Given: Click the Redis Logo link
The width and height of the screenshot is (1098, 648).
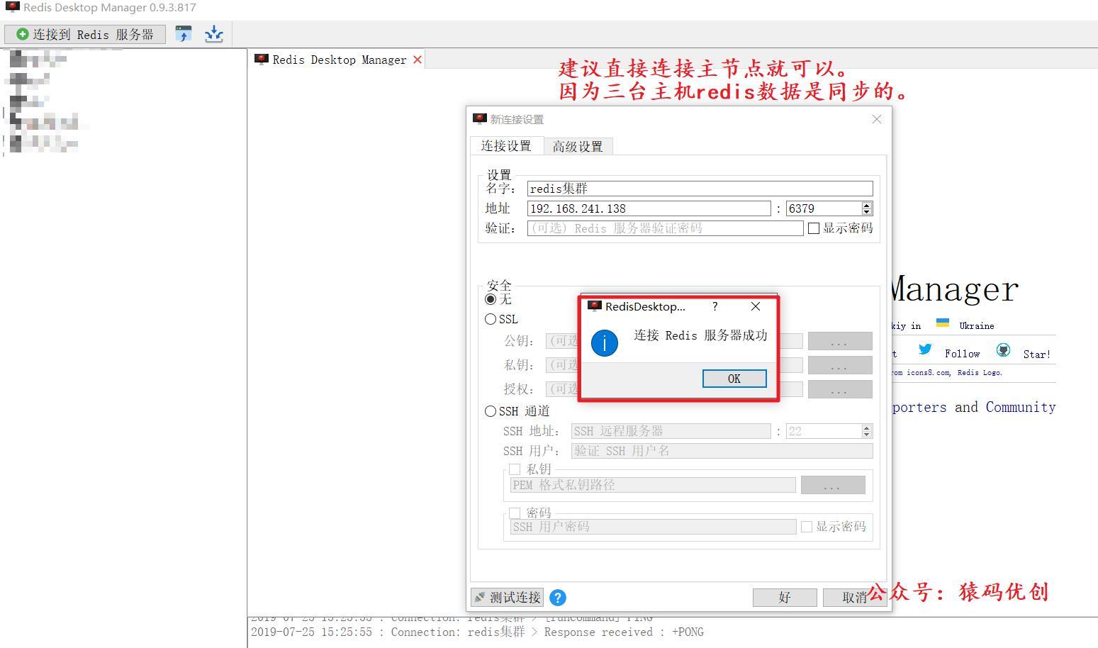Looking at the screenshot, I should [x=980, y=372].
